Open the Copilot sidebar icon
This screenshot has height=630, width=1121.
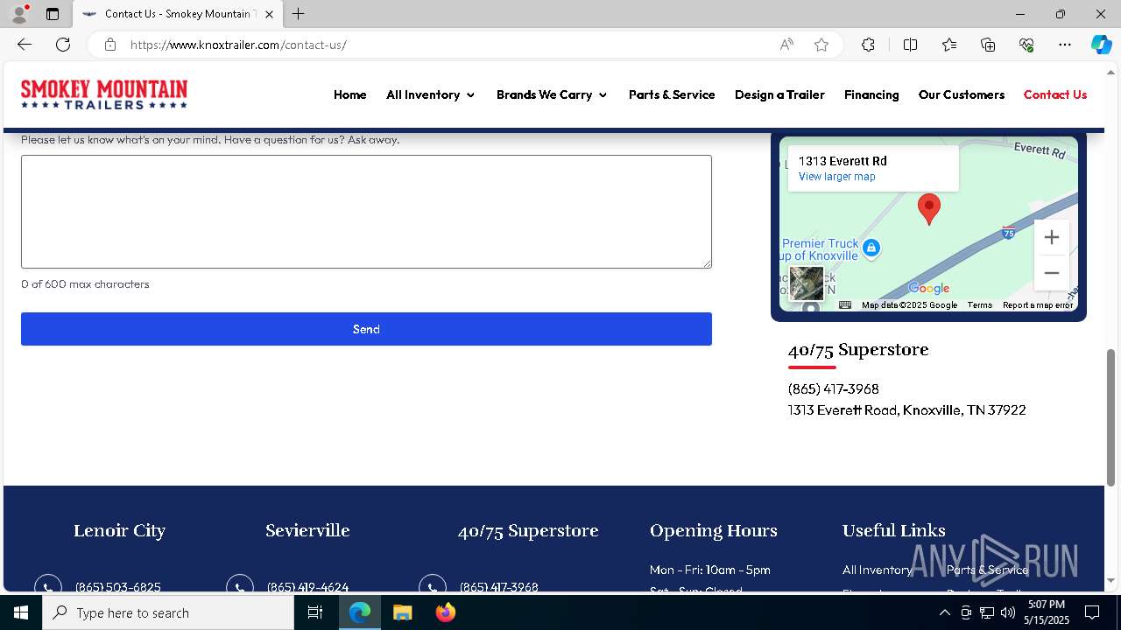click(1101, 45)
